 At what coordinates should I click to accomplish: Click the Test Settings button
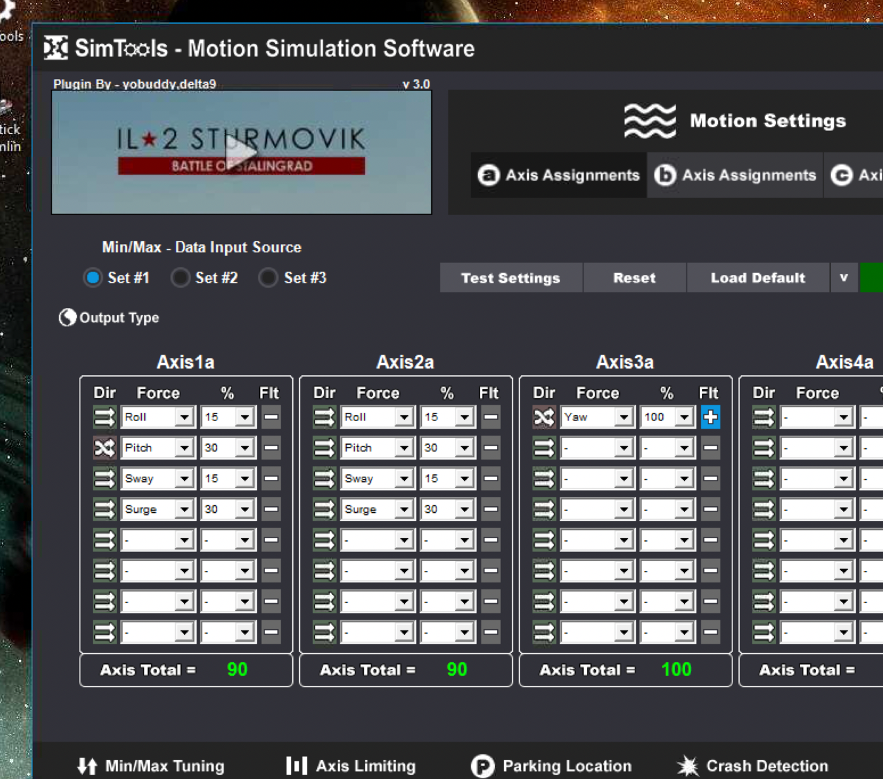point(510,278)
